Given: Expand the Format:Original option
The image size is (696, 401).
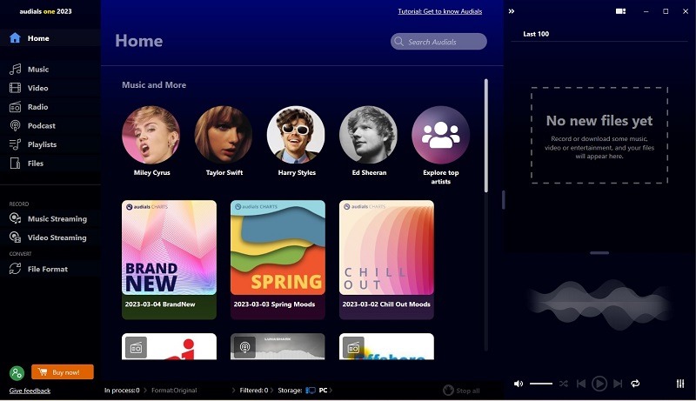Looking at the screenshot, I should pyautogui.click(x=174, y=391).
